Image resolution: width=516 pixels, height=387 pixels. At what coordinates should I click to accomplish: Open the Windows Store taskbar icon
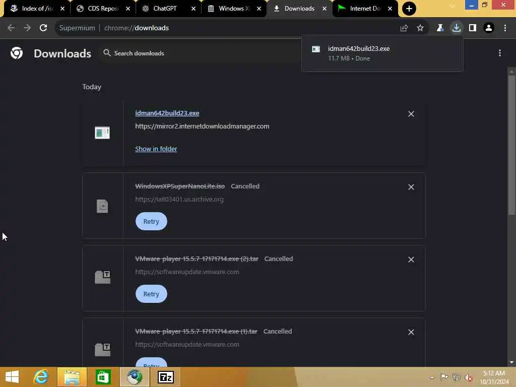coord(103,377)
